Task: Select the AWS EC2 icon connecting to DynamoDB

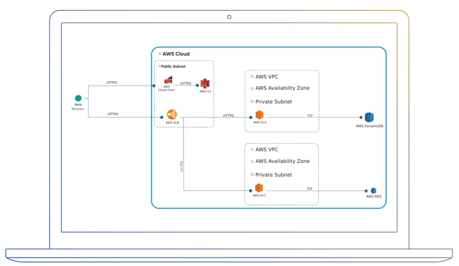Action: click(260, 115)
